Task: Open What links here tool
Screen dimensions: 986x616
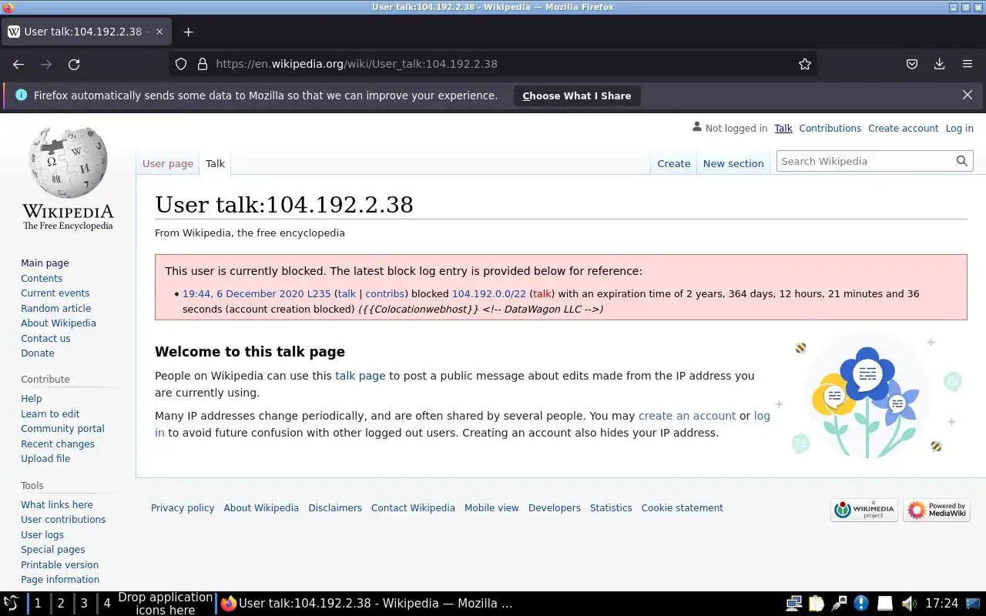Action: click(57, 505)
